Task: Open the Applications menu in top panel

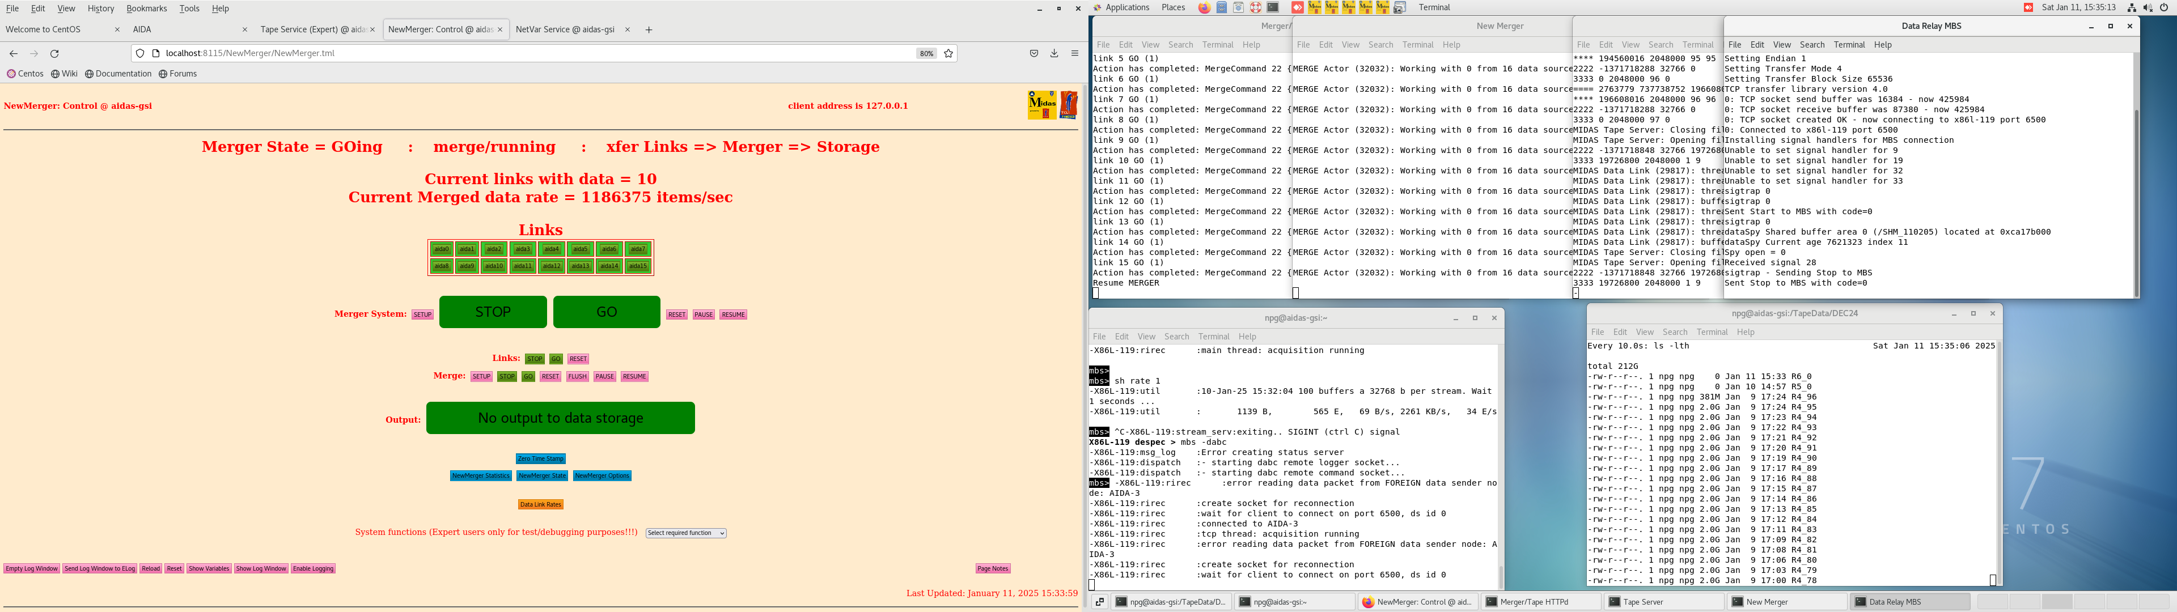Action: pyautogui.click(x=1126, y=7)
